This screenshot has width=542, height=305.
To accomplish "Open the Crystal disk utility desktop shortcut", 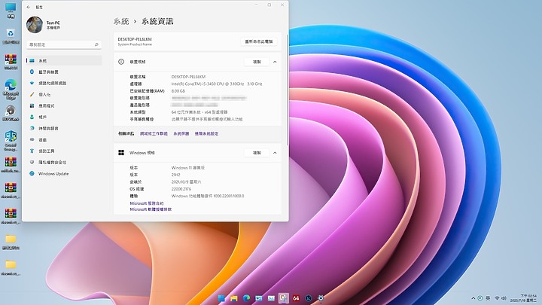I will [x=11, y=141].
